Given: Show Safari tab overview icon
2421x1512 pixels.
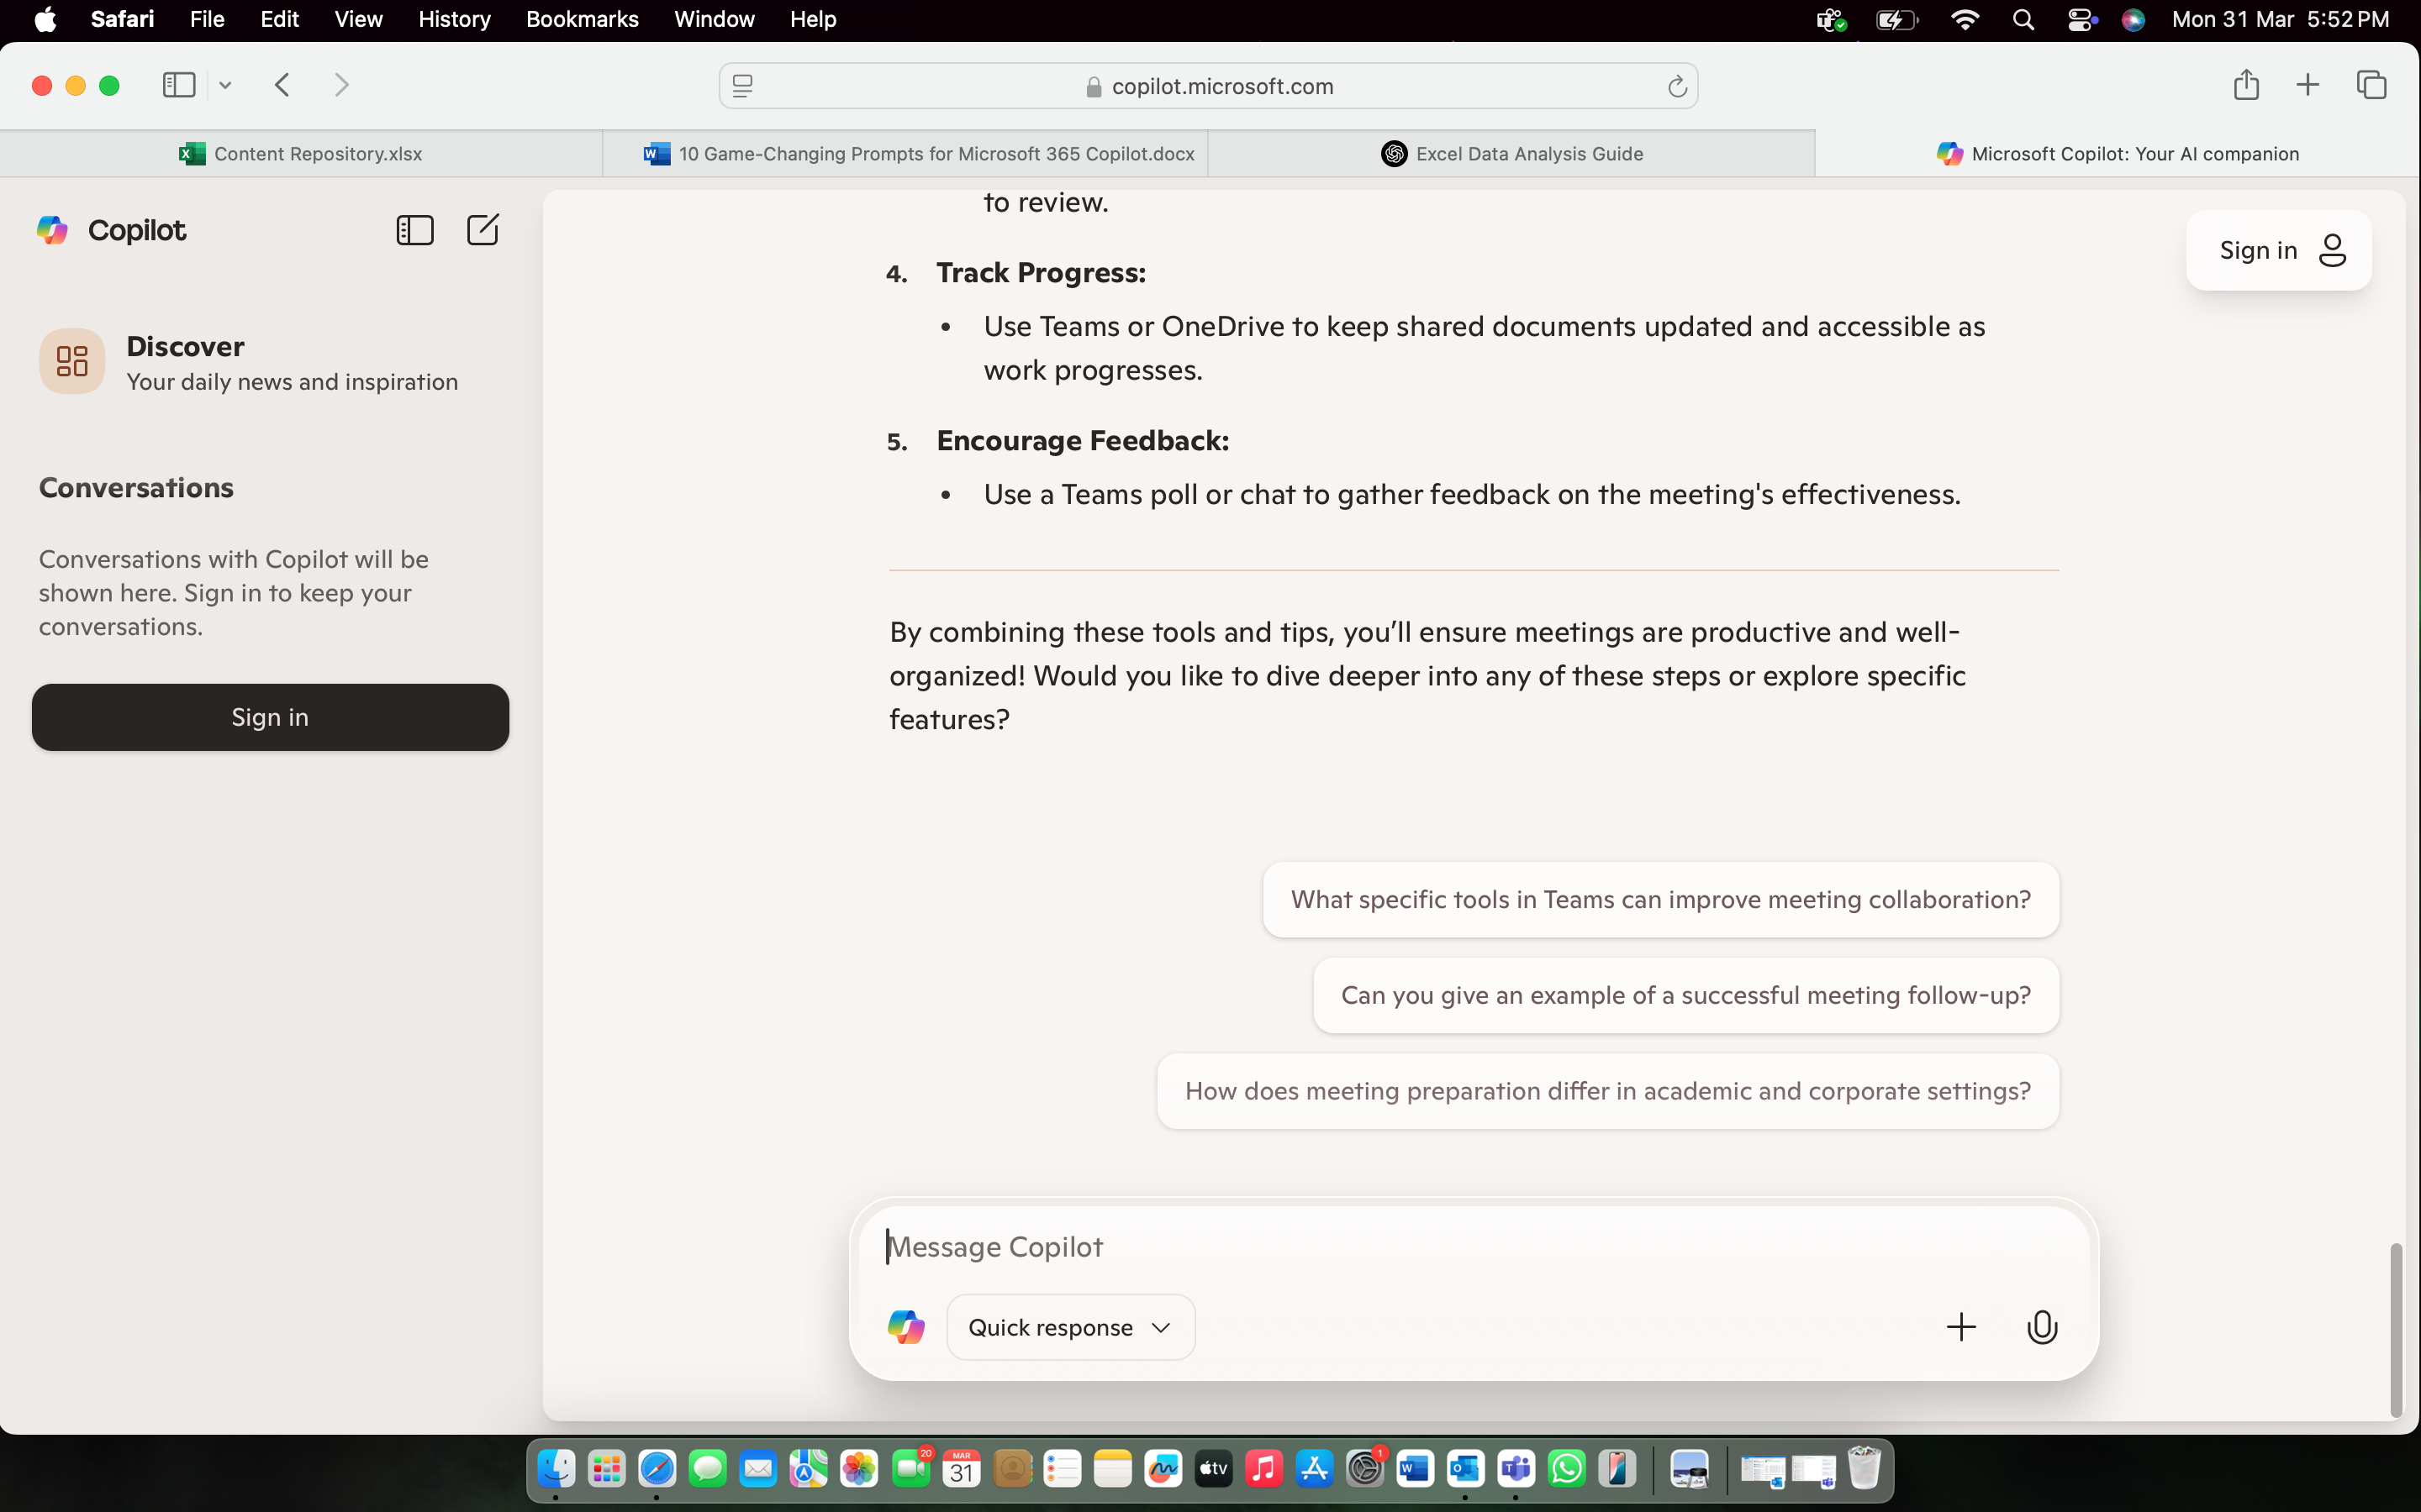Looking at the screenshot, I should coord(2371,85).
